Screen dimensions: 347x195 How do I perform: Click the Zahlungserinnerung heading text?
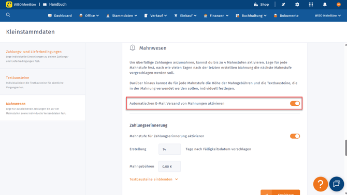[148, 125]
